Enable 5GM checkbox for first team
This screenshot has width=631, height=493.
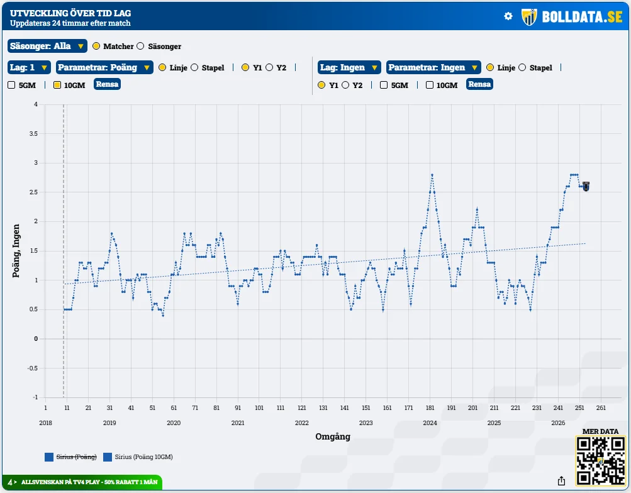[12, 86]
